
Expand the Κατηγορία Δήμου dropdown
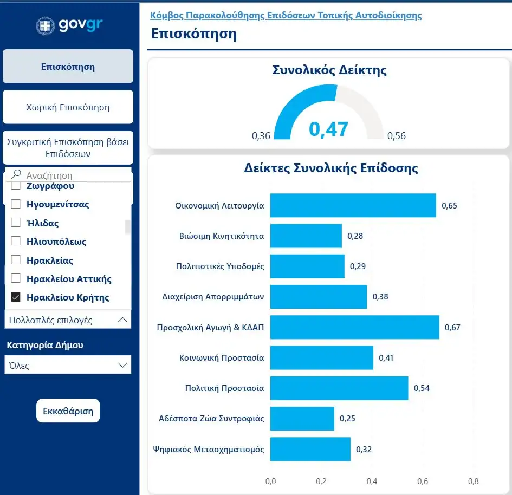point(123,366)
